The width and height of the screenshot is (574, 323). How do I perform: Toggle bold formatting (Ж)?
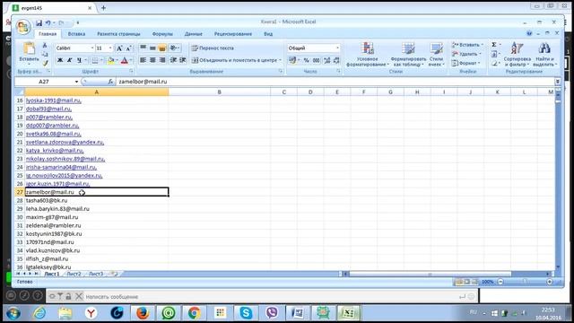60,60
